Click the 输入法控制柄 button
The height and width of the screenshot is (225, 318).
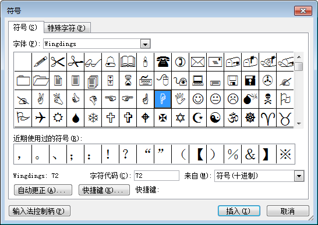coord(40,211)
